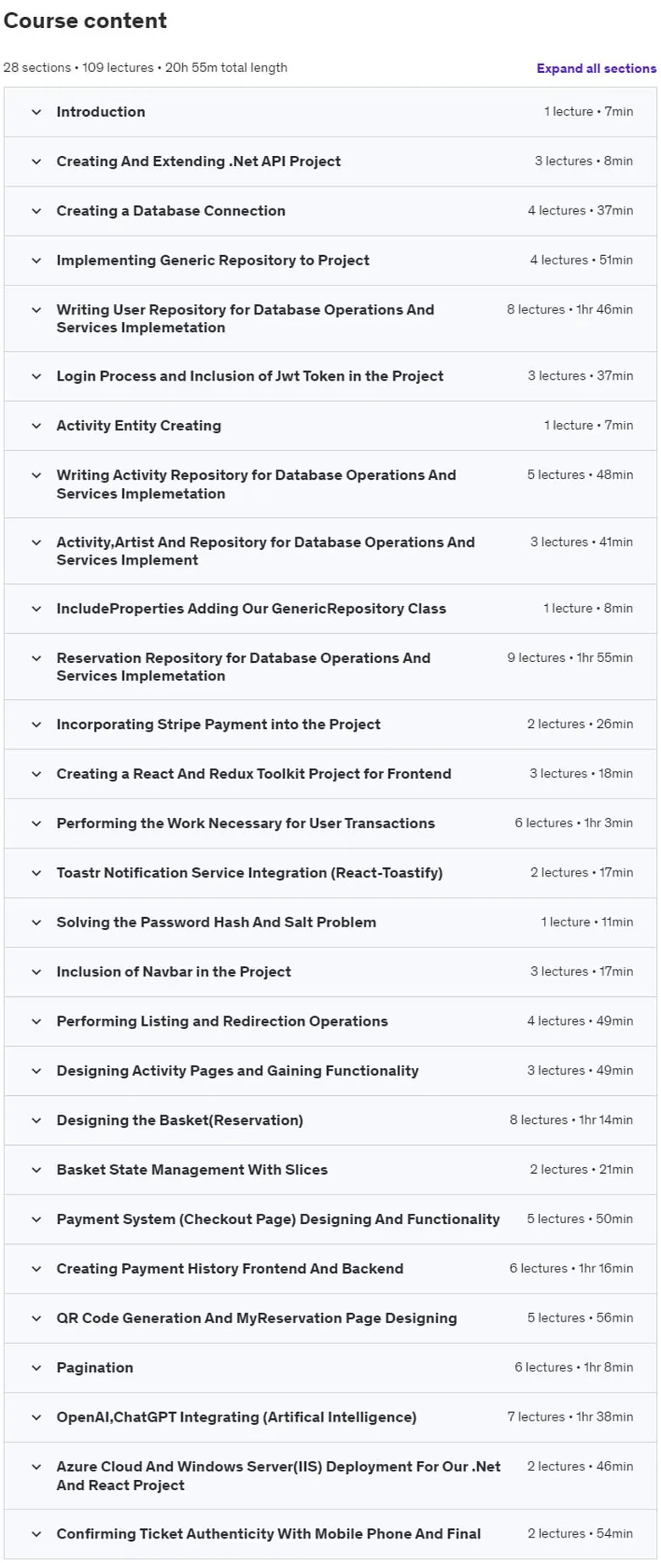Expand Designing the Basket(Reservation) section
Viewport: 661px width, 1563px height.
330,1121
